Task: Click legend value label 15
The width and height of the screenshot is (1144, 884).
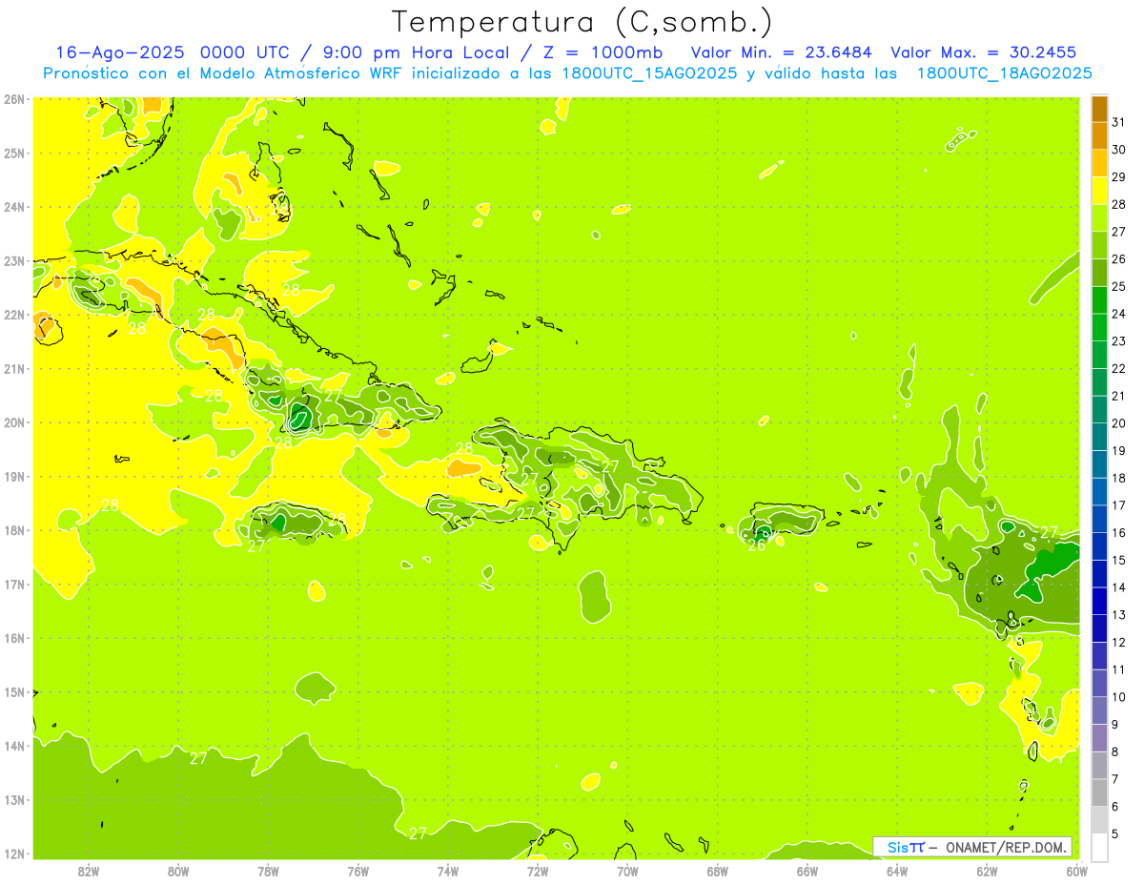Action: [1118, 560]
